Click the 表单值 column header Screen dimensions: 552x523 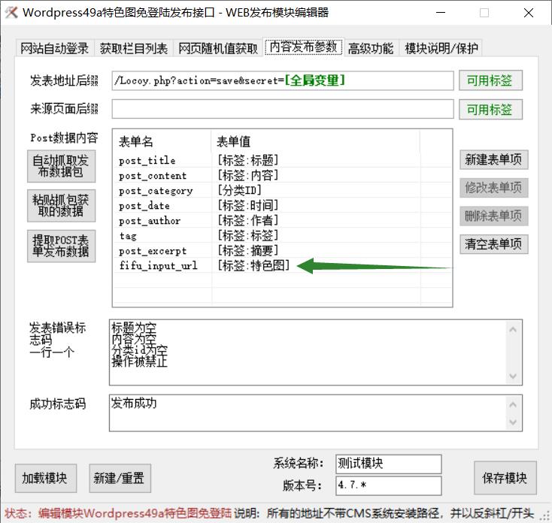[316, 141]
